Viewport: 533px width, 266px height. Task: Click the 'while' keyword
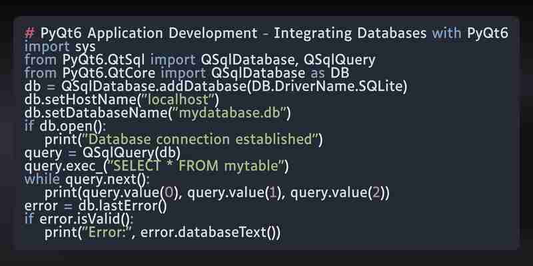pos(42,180)
